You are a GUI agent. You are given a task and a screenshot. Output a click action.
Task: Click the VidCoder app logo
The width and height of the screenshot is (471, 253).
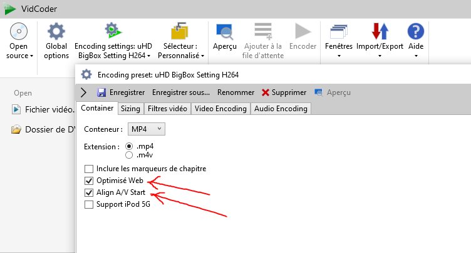coord(9,9)
